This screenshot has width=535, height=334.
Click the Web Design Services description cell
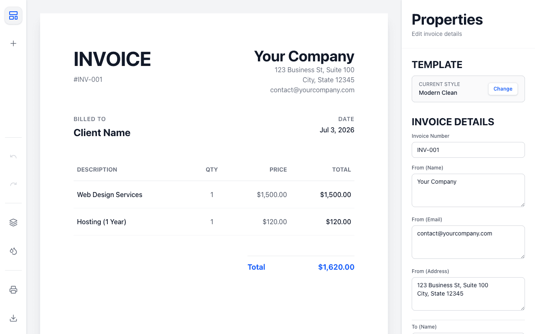110,195
